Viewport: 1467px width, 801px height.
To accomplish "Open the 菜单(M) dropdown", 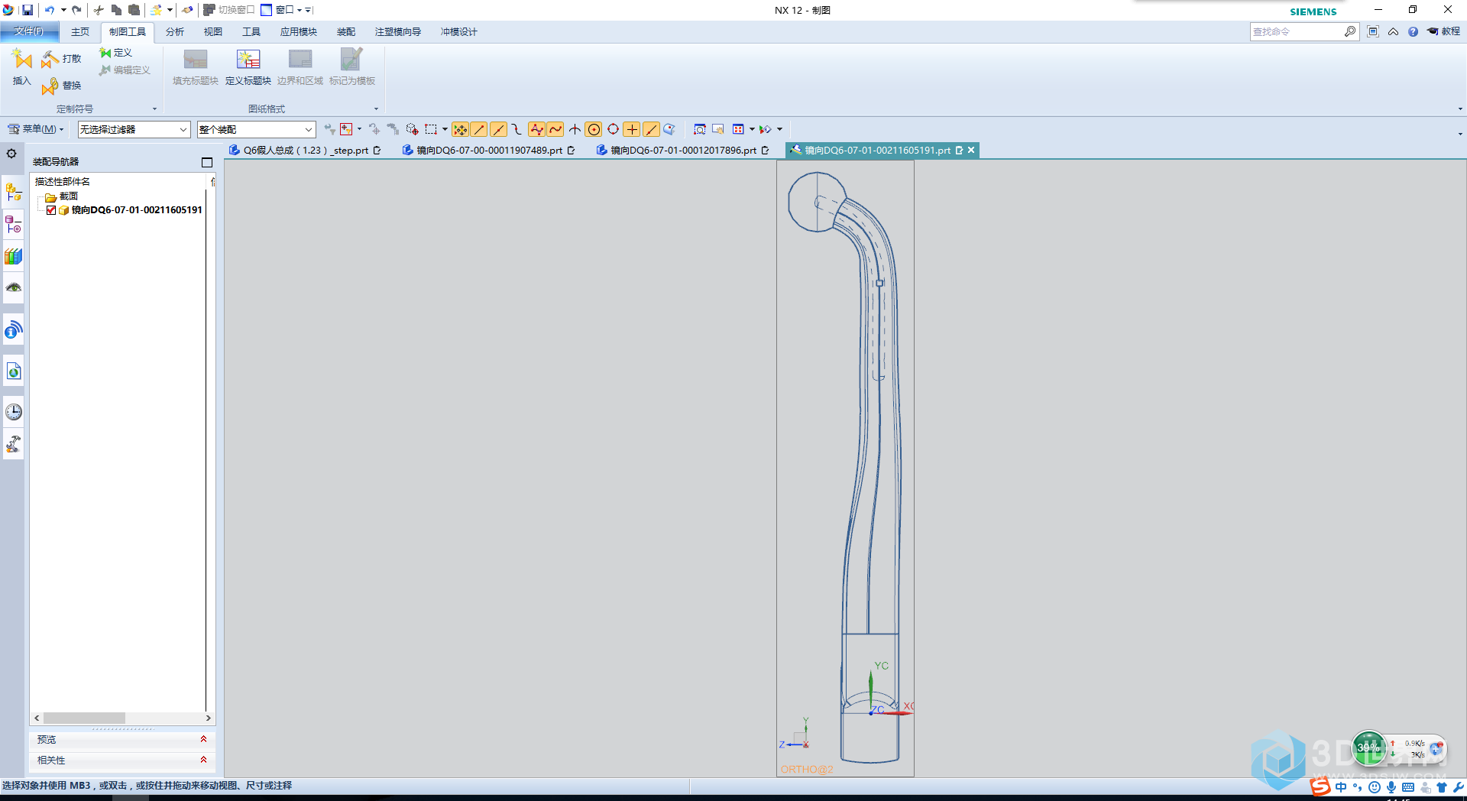I will click(36, 129).
